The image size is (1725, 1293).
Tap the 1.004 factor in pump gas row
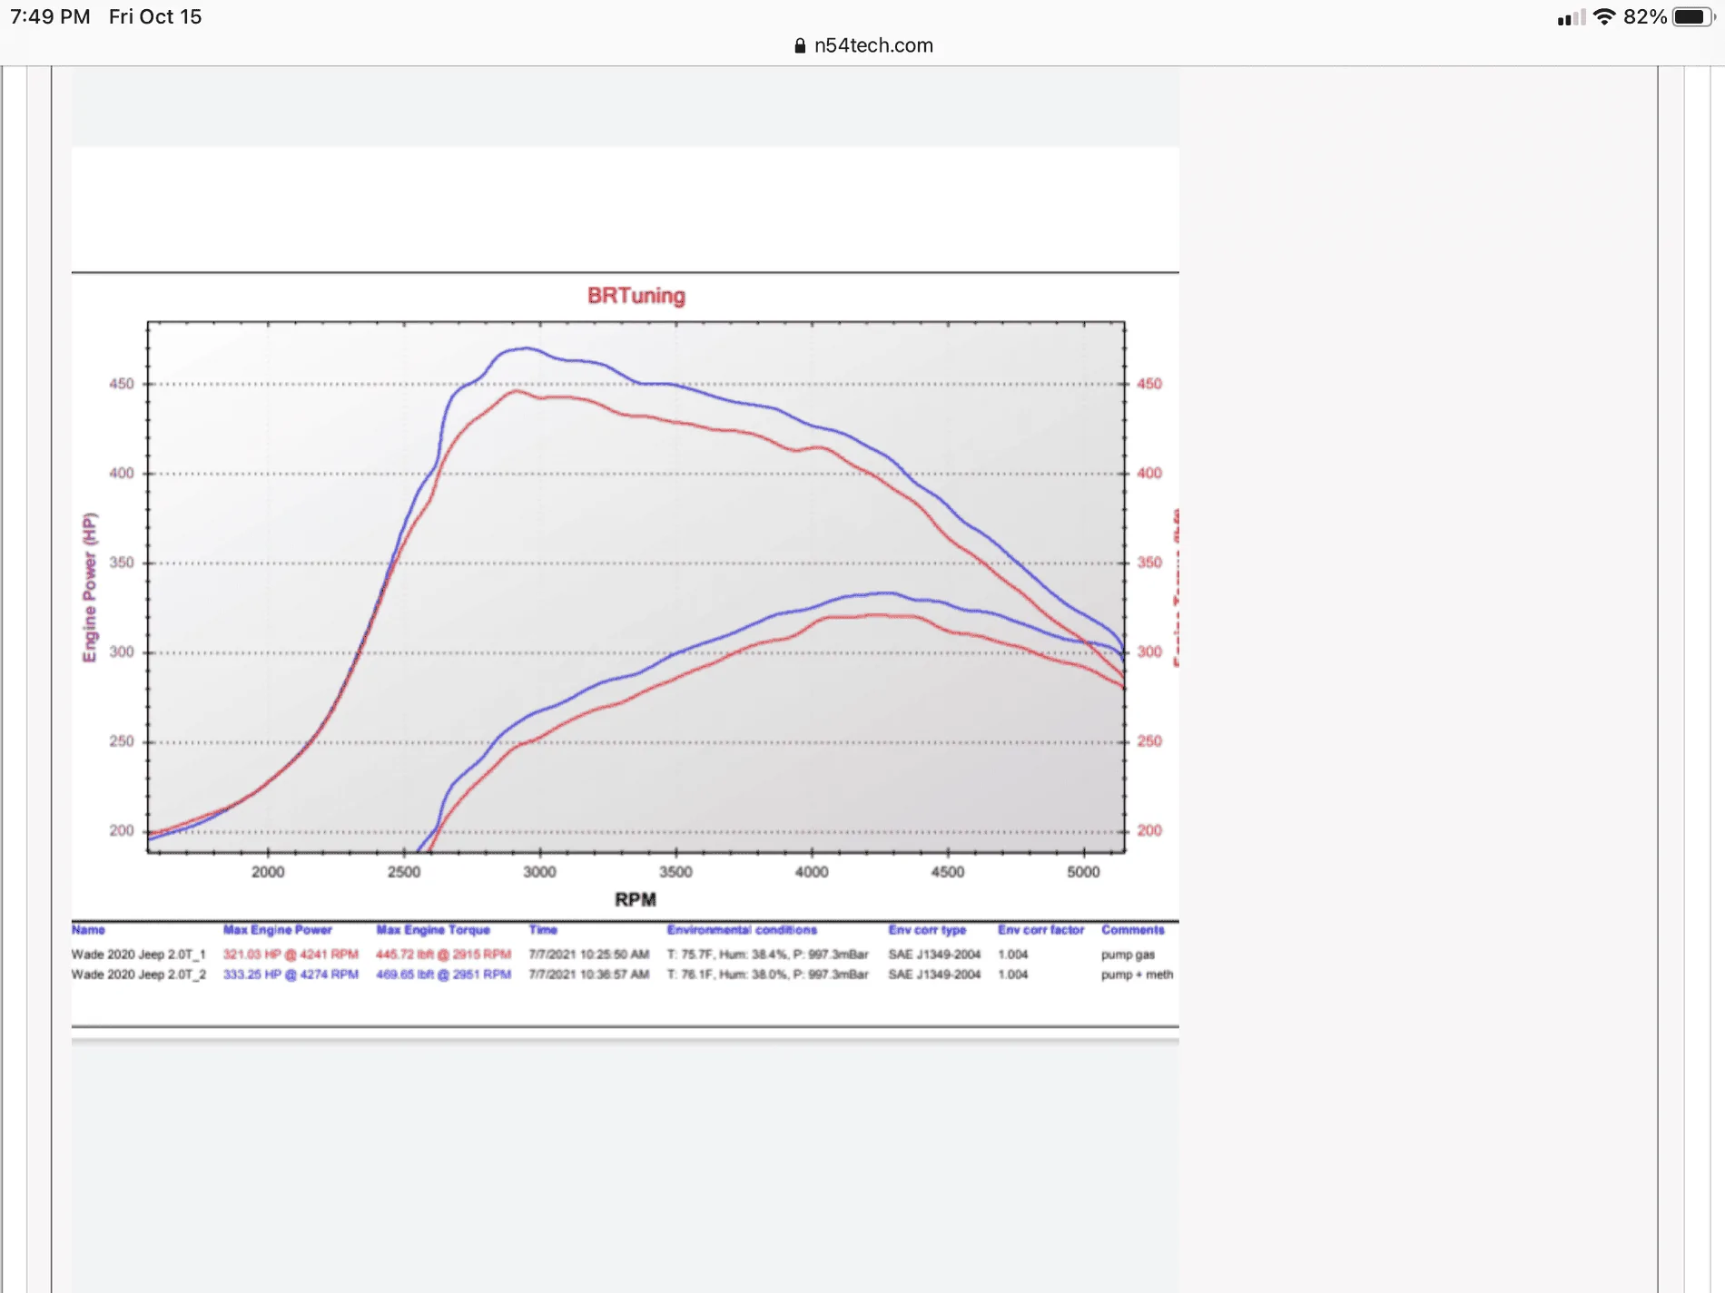pos(1013,955)
